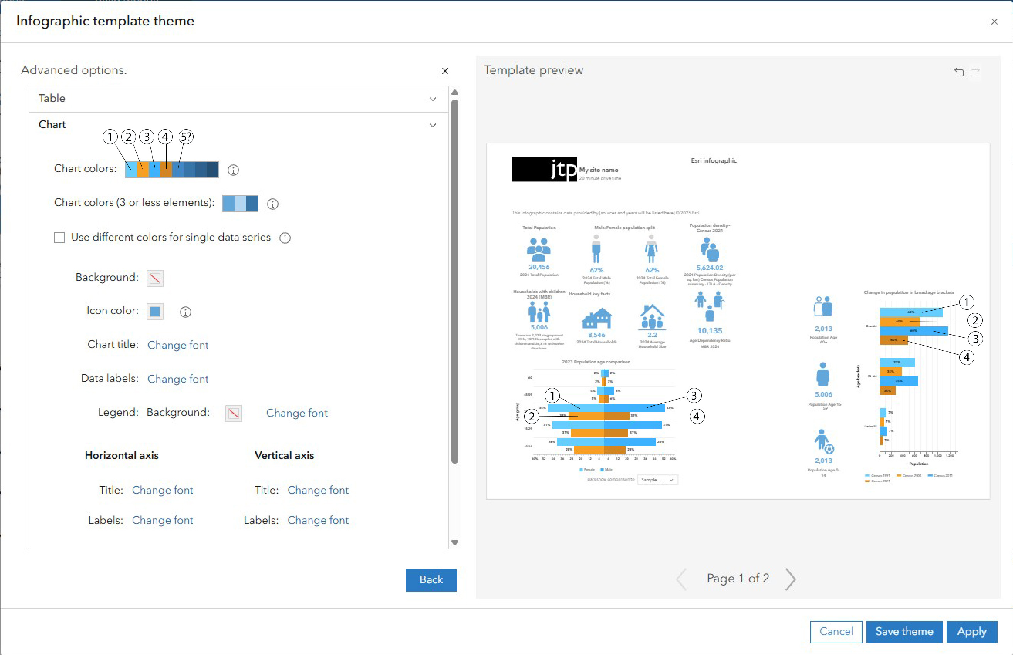Collapse the Chart section
This screenshot has width=1013, height=655.
[238, 125]
